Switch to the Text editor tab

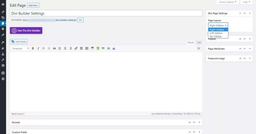coord(199,42)
